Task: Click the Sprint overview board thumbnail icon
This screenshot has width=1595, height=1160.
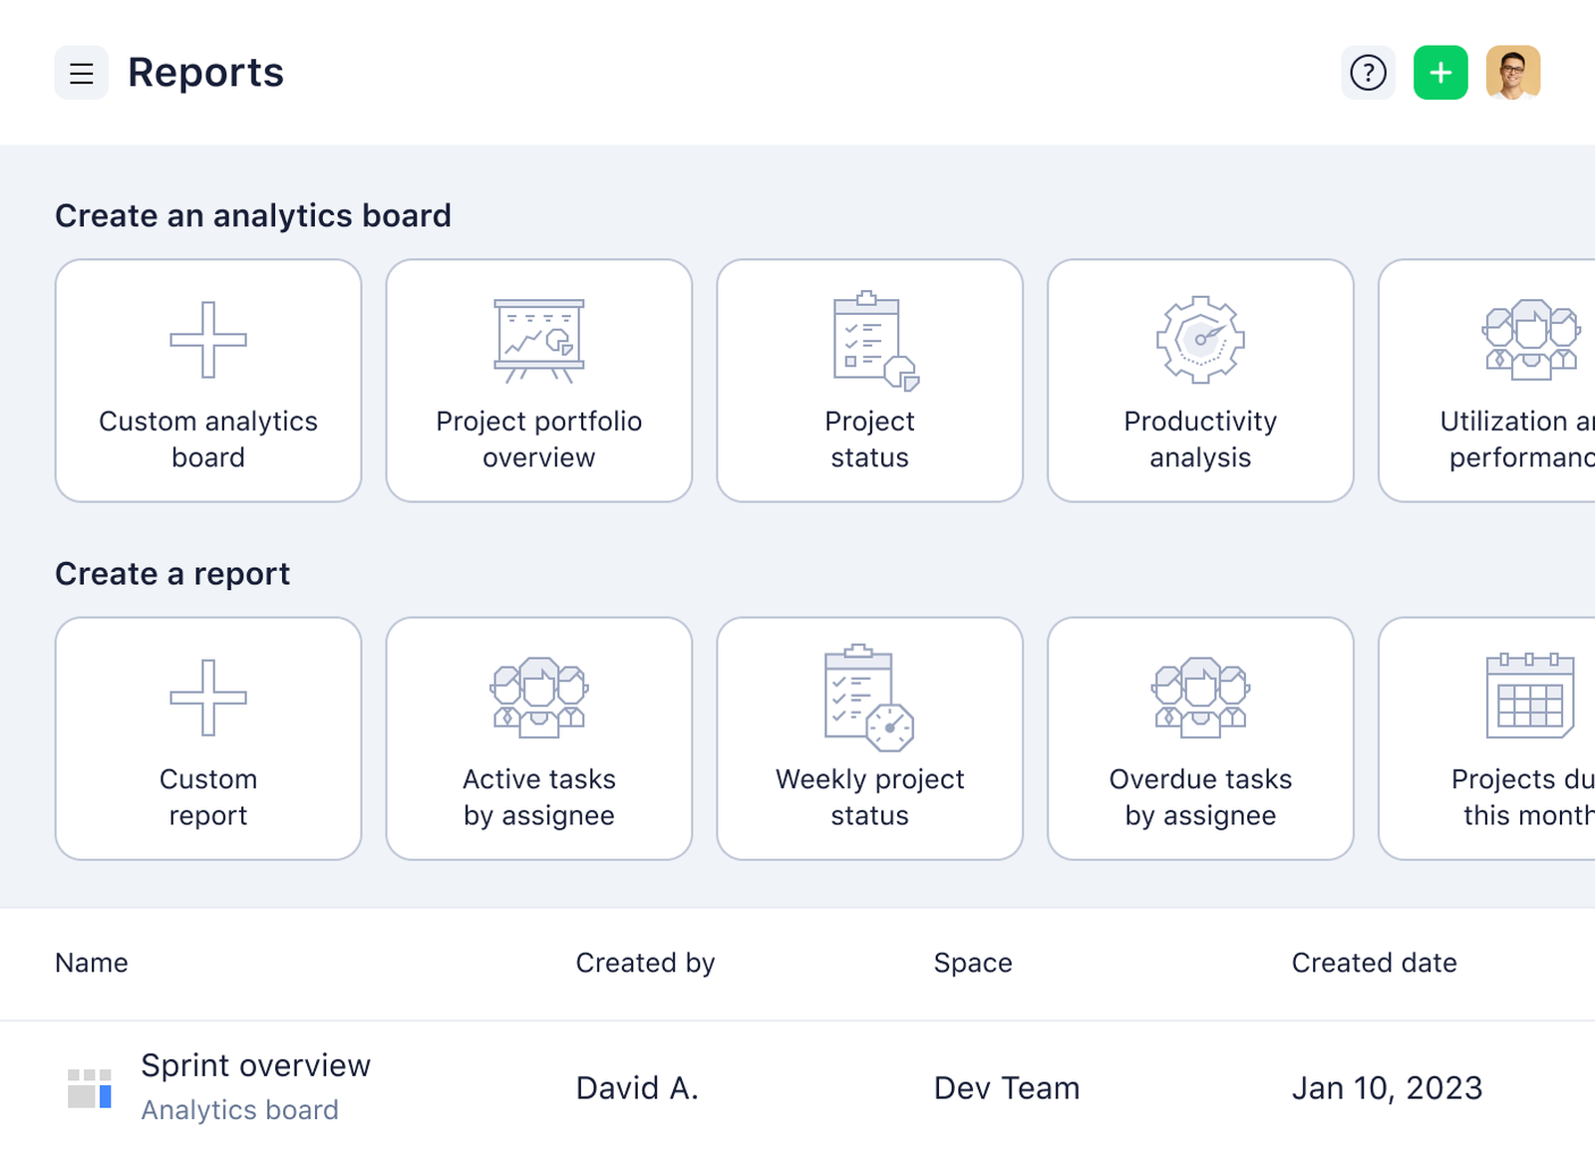Action: tap(89, 1088)
